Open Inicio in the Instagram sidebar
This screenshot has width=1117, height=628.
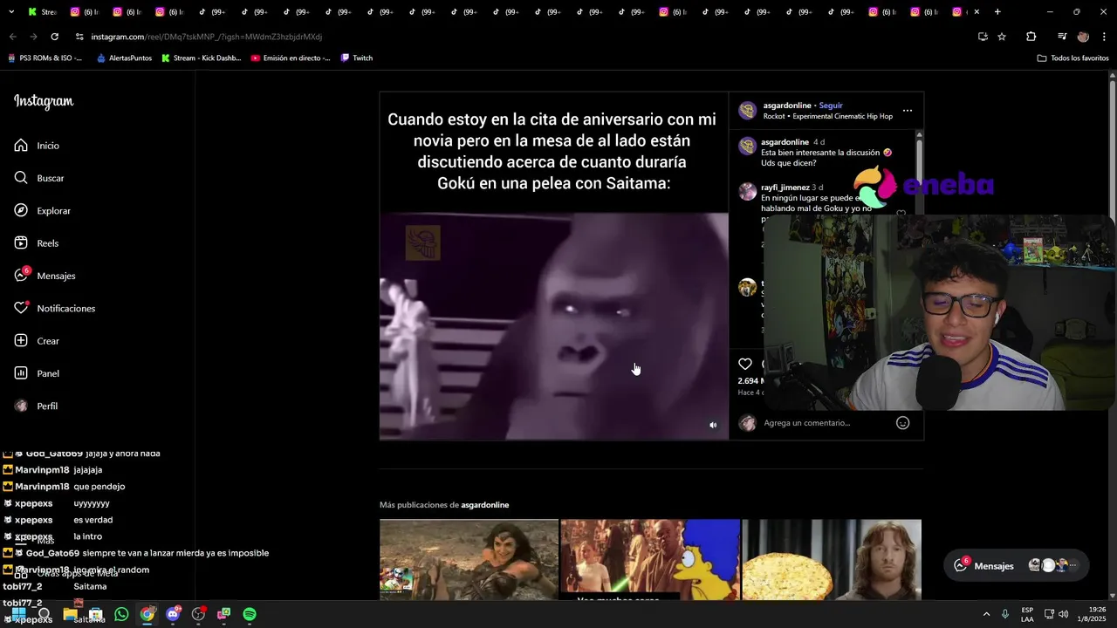pos(37,146)
